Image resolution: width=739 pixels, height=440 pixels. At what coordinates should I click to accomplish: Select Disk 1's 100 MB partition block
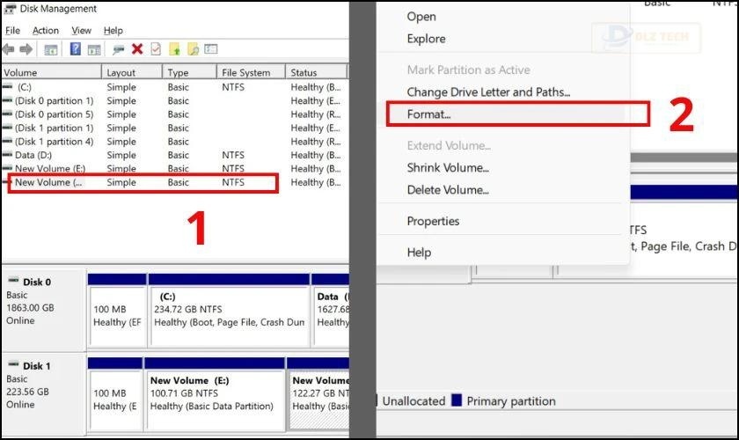pyautogui.click(x=115, y=394)
